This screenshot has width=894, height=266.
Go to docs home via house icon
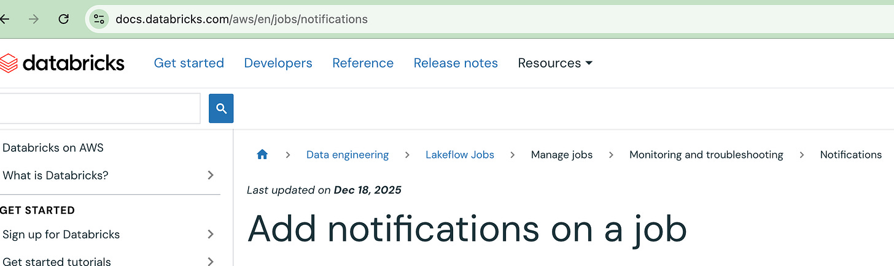tap(262, 155)
